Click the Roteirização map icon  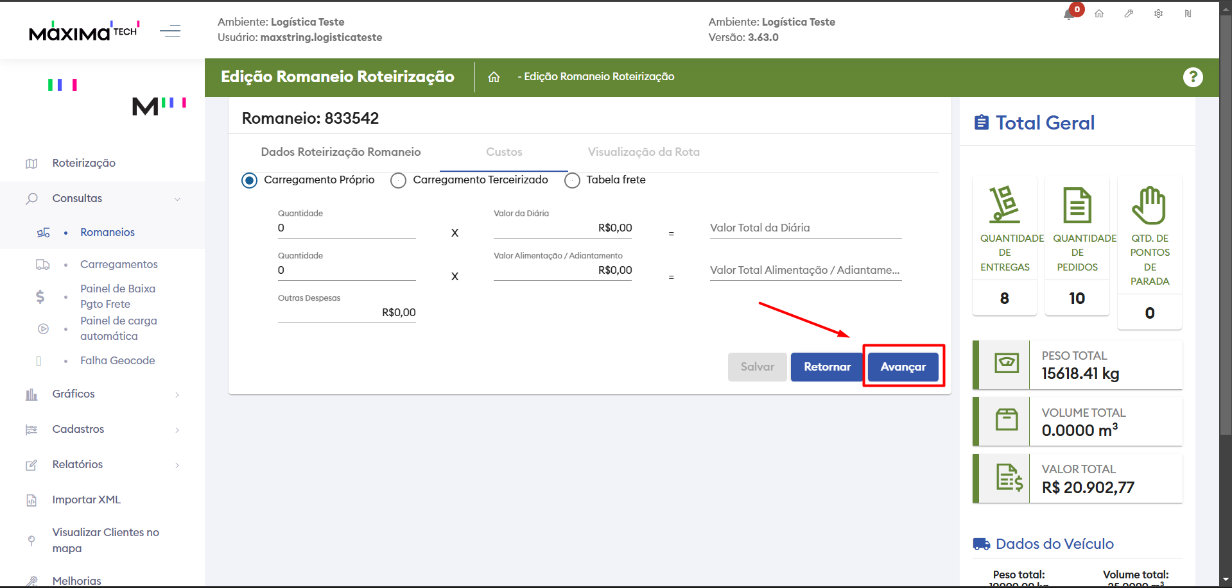pos(31,164)
